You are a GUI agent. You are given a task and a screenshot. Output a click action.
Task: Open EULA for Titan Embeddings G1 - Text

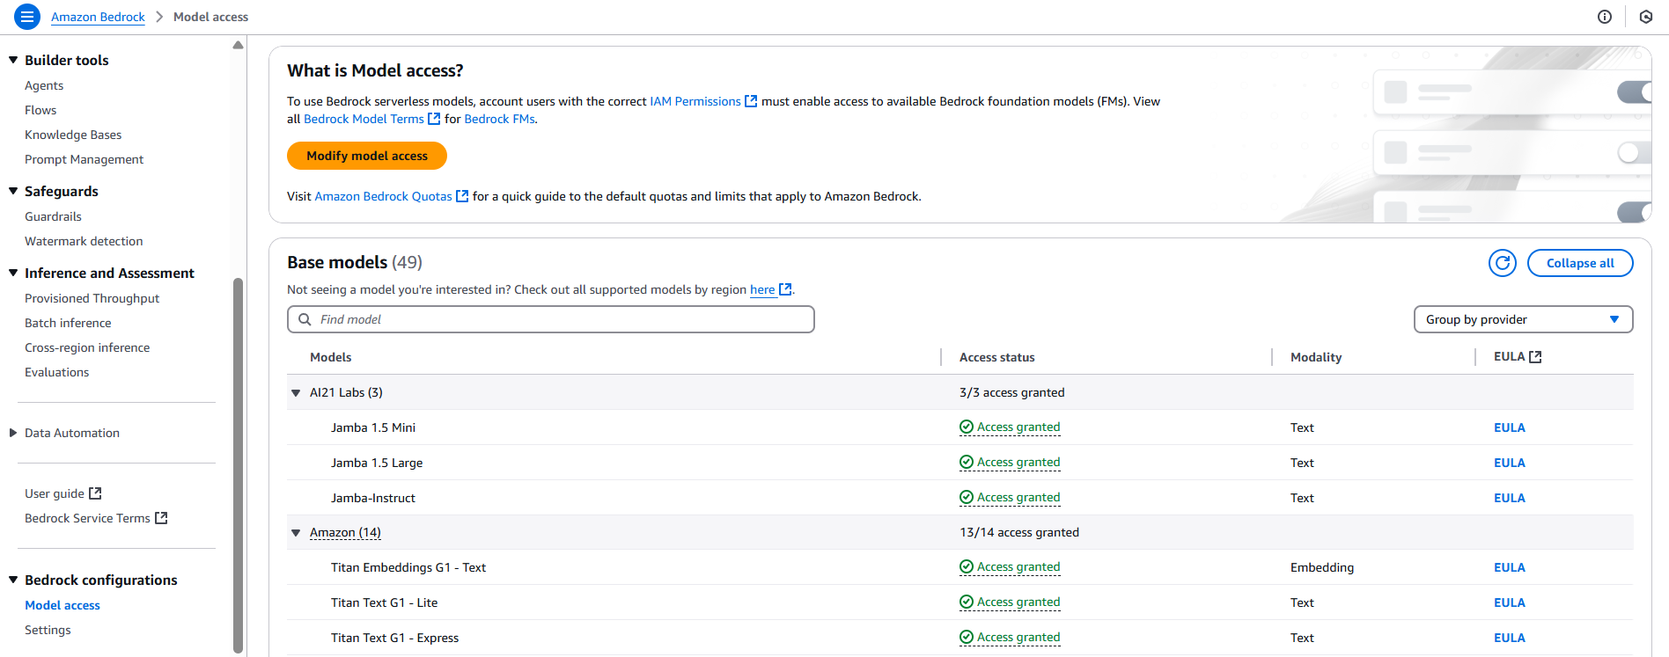1510,567
